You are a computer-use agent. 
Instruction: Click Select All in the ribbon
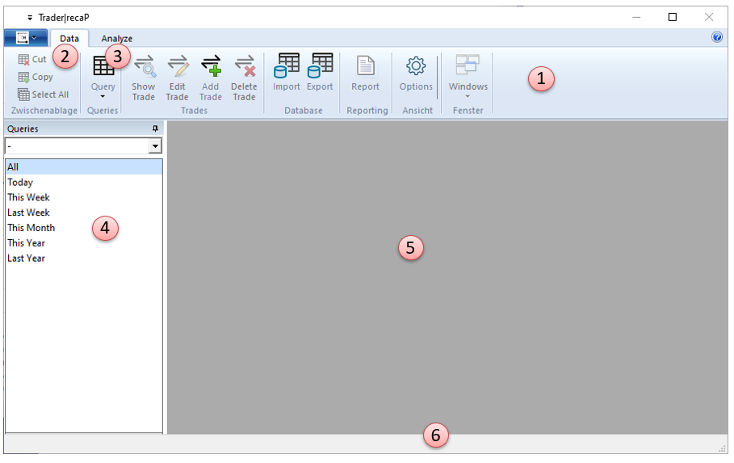pyautogui.click(x=44, y=95)
